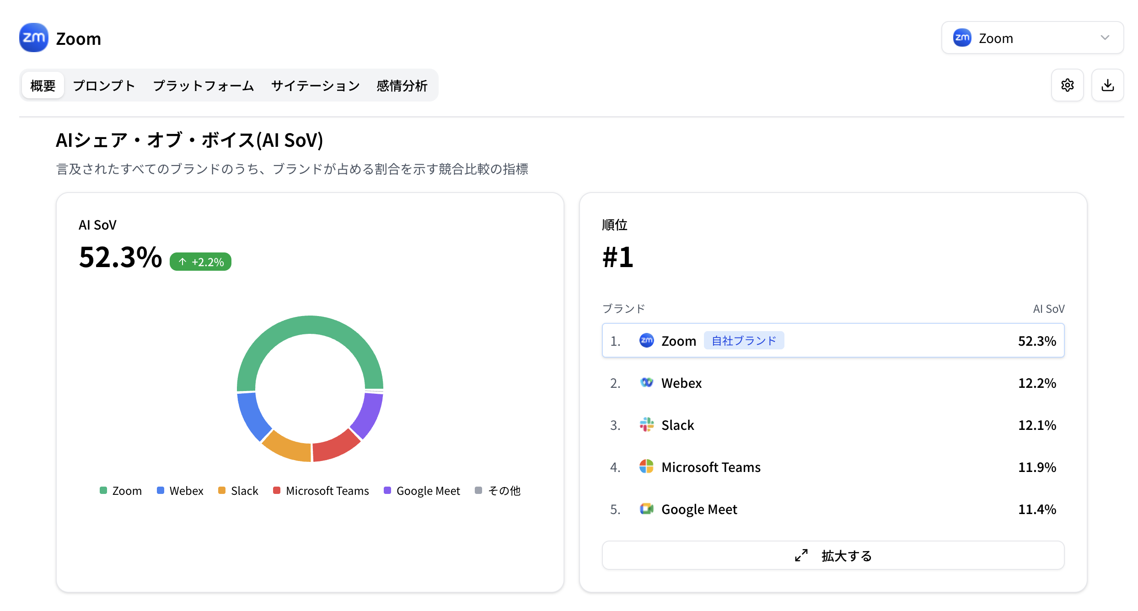Screen dimensions: 1138x611
Task: Click the chevron arrow in brand dropdown
Action: tap(1105, 38)
